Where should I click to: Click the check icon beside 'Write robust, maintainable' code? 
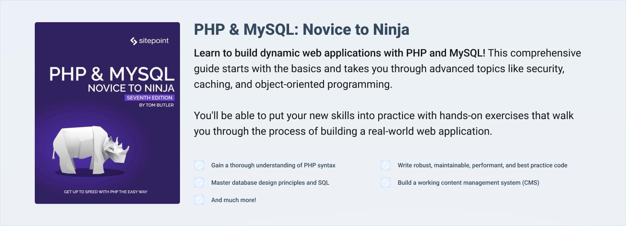click(x=386, y=165)
